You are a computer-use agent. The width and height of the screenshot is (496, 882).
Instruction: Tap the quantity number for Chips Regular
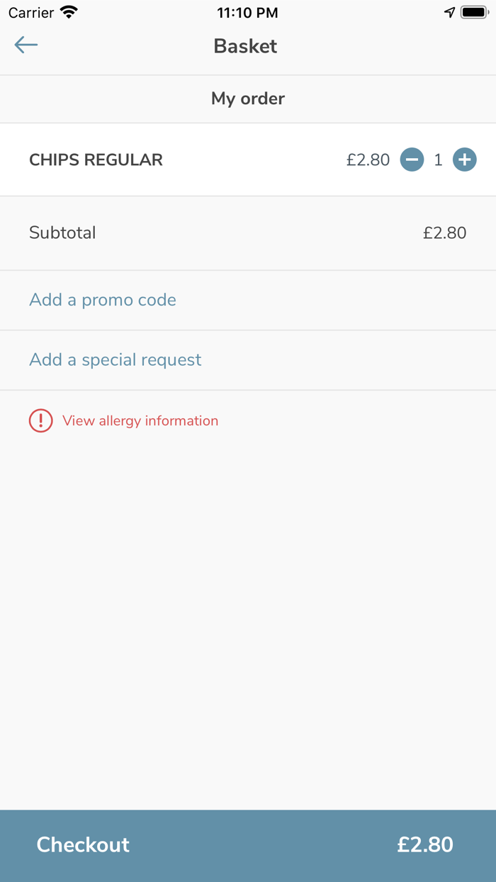tap(438, 160)
